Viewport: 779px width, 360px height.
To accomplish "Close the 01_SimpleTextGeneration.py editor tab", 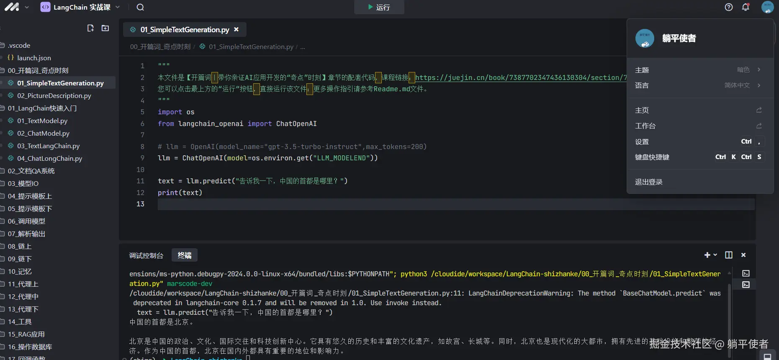I will point(236,30).
